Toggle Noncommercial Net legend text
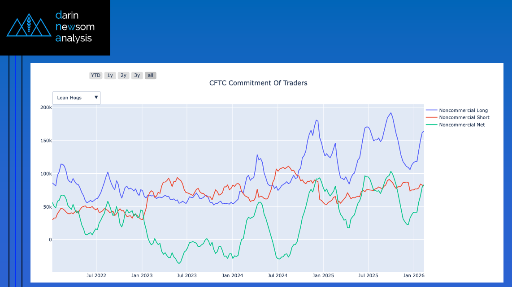Image resolution: width=512 pixels, height=287 pixels. pos(462,125)
